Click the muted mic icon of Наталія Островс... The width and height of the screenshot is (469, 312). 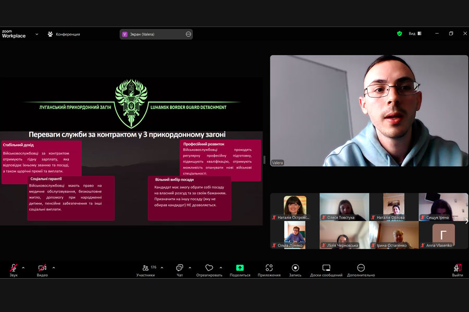click(274, 217)
